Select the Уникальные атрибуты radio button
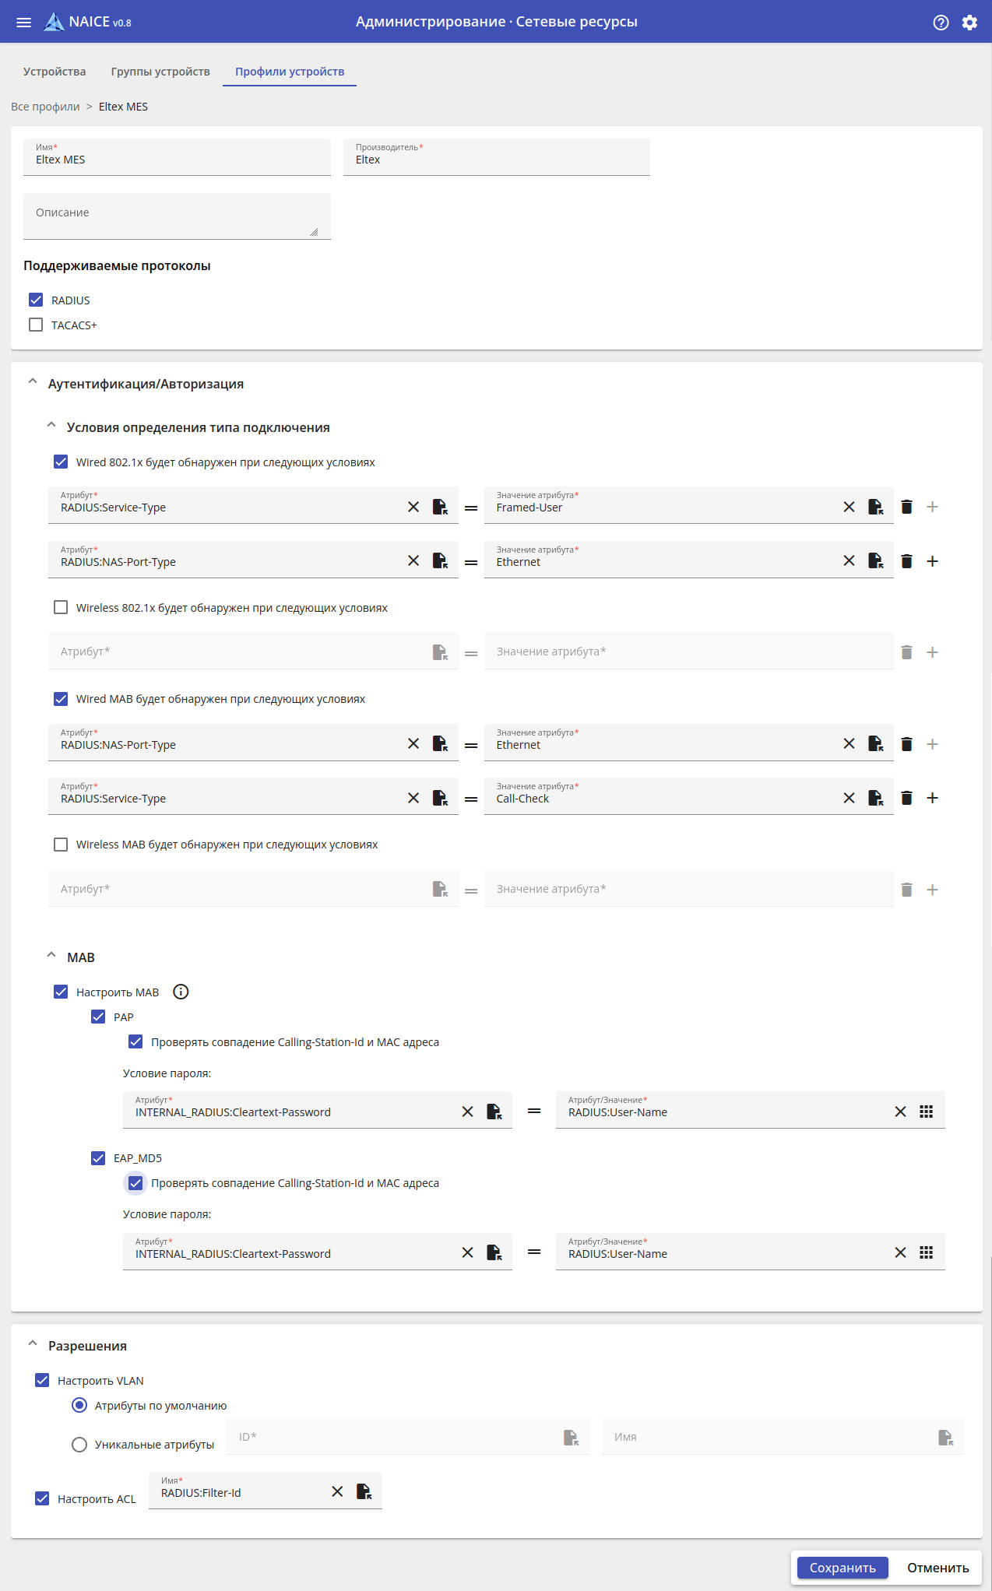Screen dimensions: 992x1591 [79, 1445]
